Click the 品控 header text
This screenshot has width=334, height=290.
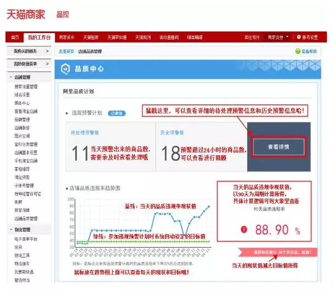click(x=63, y=14)
